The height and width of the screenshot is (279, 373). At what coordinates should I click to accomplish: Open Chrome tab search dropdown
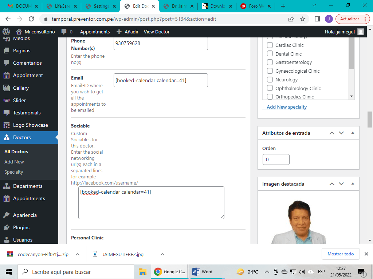click(314, 5)
